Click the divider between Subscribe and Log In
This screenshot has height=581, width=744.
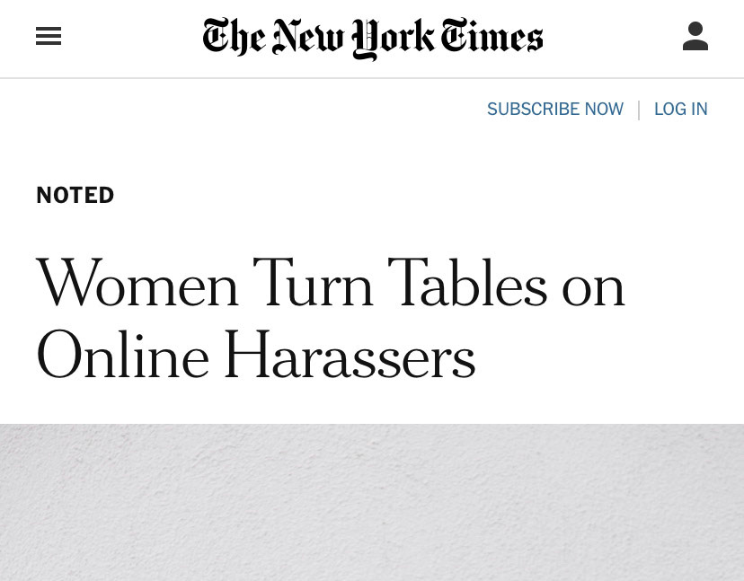tap(639, 110)
